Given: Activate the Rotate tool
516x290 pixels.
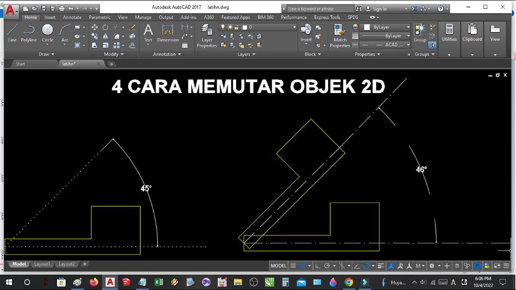Looking at the screenshot, I should [105, 27].
